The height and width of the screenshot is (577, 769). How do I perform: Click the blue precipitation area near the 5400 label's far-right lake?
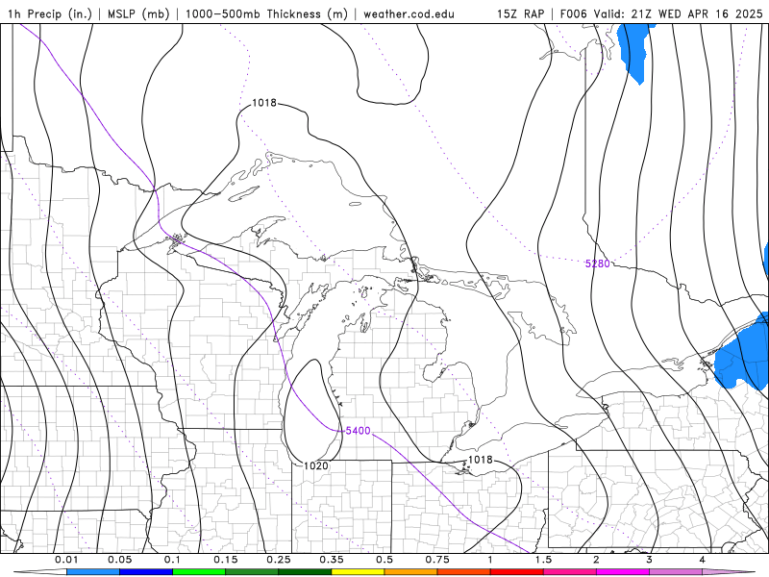click(743, 353)
